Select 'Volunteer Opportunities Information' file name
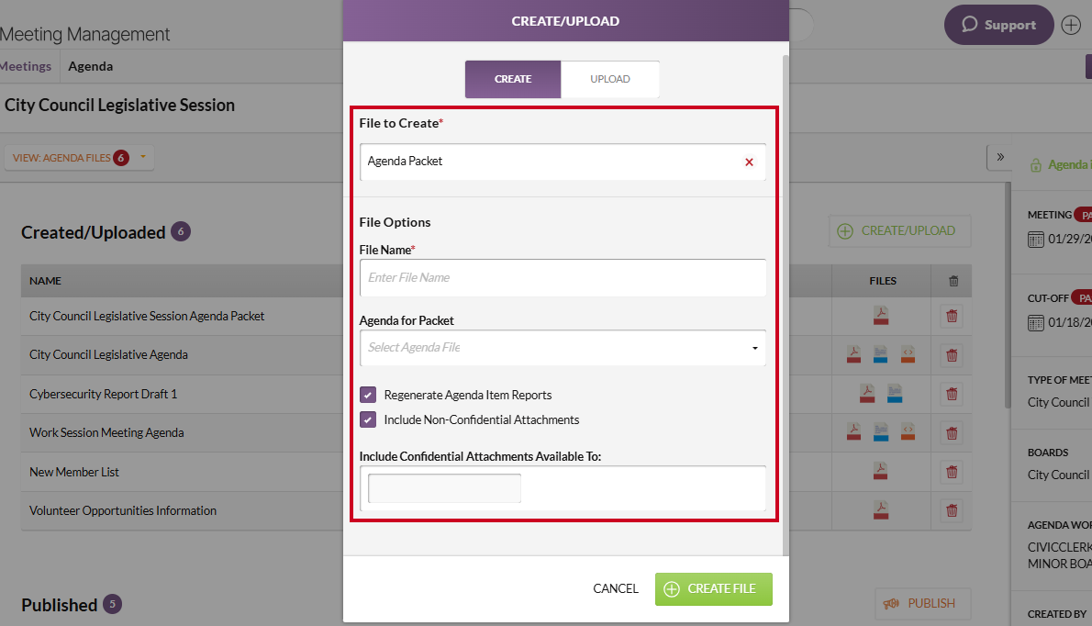The height and width of the screenshot is (626, 1092). (x=123, y=511)
